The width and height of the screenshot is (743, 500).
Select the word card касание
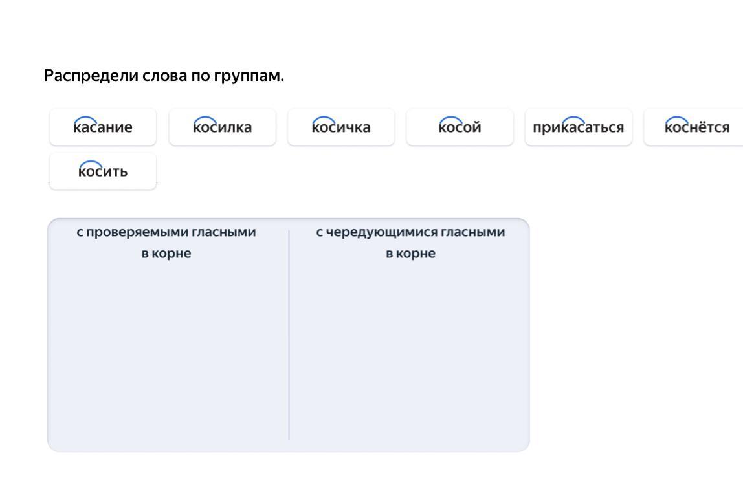coord(103,127)
